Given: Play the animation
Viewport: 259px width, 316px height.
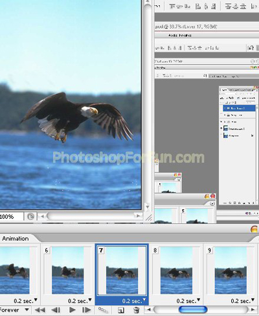Looking at the screenshot, I should point(73,310).
